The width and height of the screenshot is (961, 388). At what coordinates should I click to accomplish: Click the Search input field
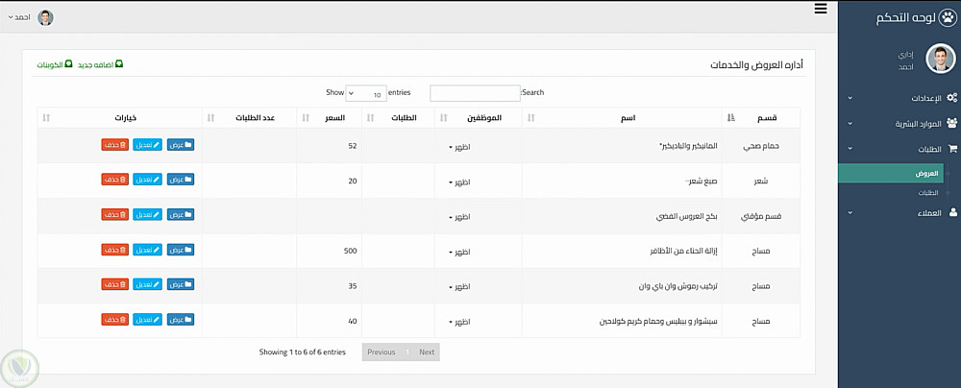475,93
